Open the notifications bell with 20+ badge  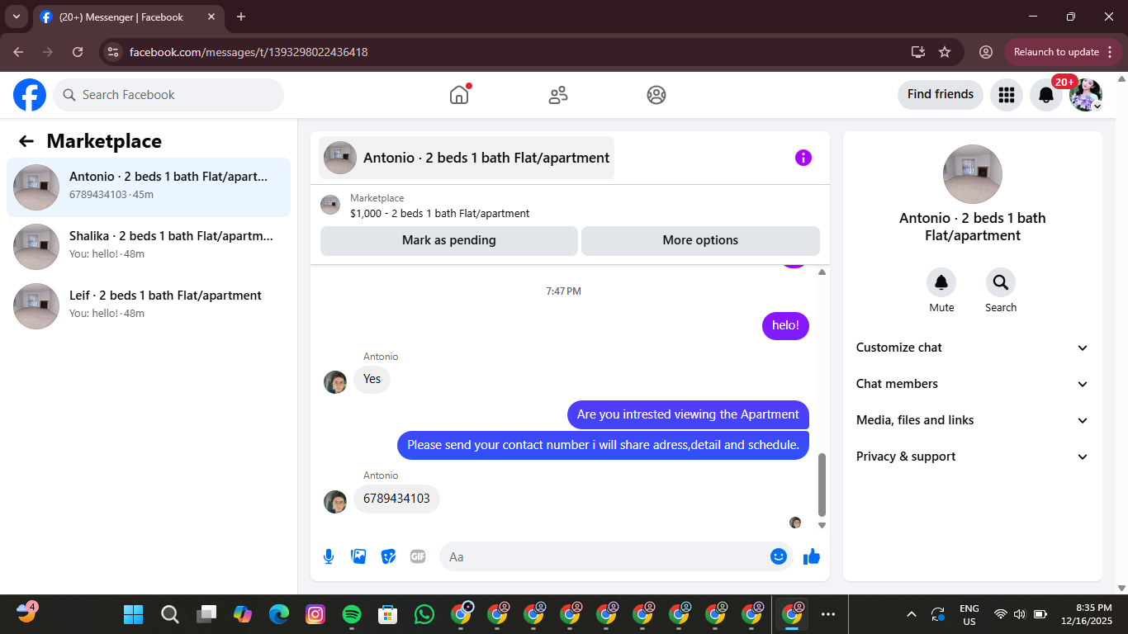pyautogui.click(x=1046, y=95)
